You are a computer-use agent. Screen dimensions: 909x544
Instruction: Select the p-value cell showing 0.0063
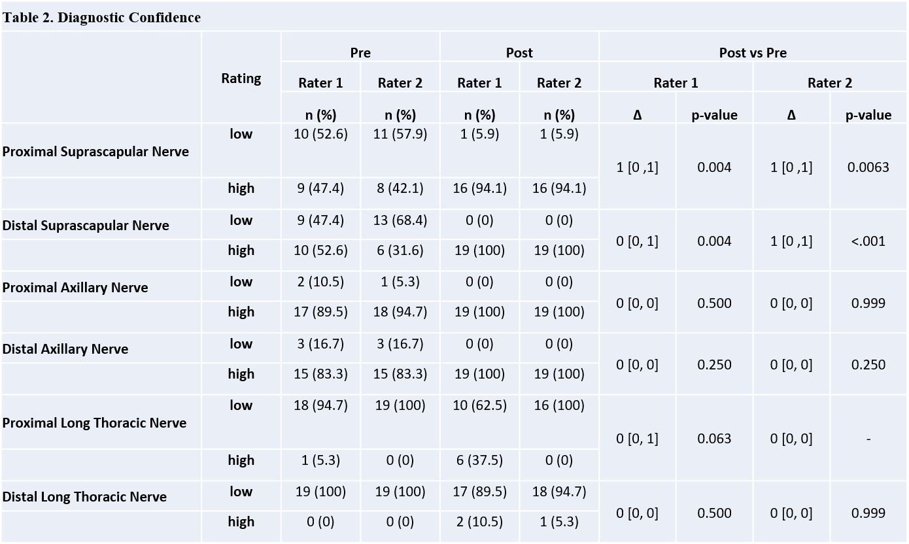pyautogui.click(x=868, y=167)
